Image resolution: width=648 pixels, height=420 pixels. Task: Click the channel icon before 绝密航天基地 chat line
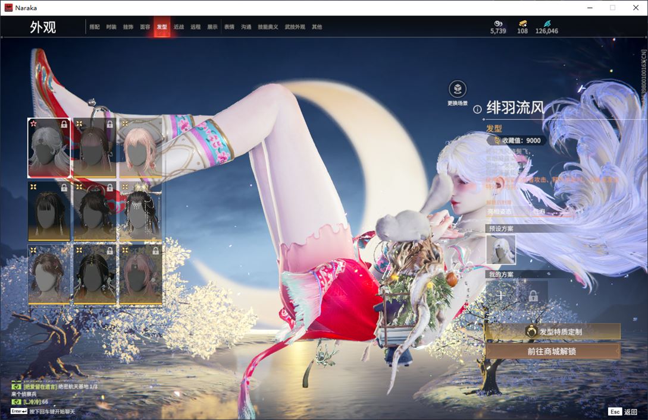click(16, 387)
